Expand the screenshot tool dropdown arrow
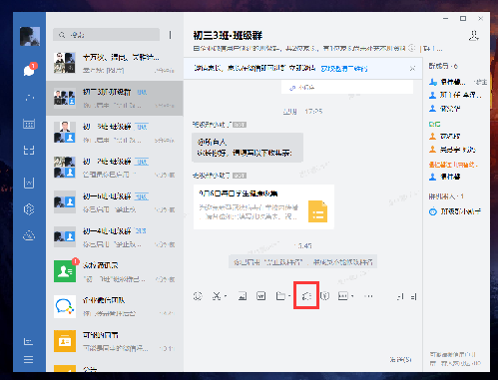Image resolution: width=499 pixels, height=380 pixels. (226, 296)
